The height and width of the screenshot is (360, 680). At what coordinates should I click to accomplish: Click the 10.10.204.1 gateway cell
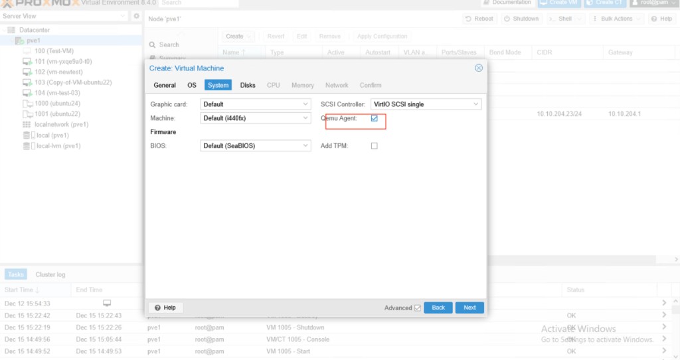click(624, 114)
